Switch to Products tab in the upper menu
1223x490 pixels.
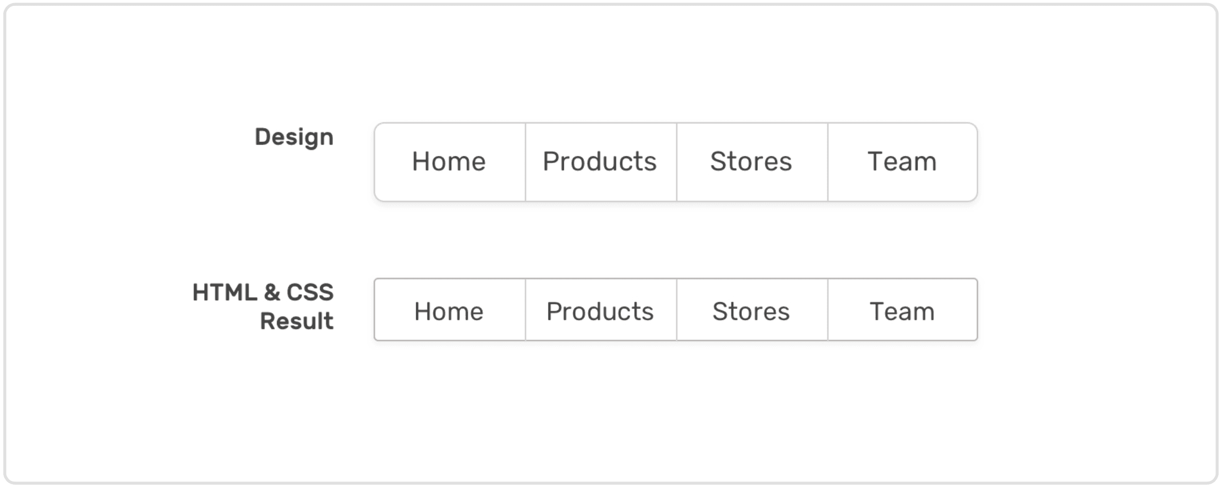tap(600, 162)
